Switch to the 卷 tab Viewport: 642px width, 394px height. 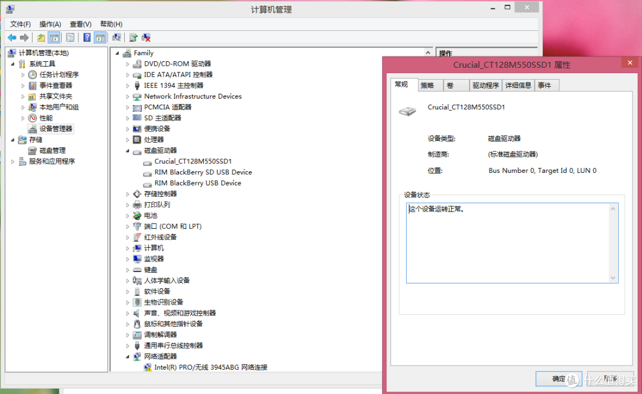click(x=456, y=85)
